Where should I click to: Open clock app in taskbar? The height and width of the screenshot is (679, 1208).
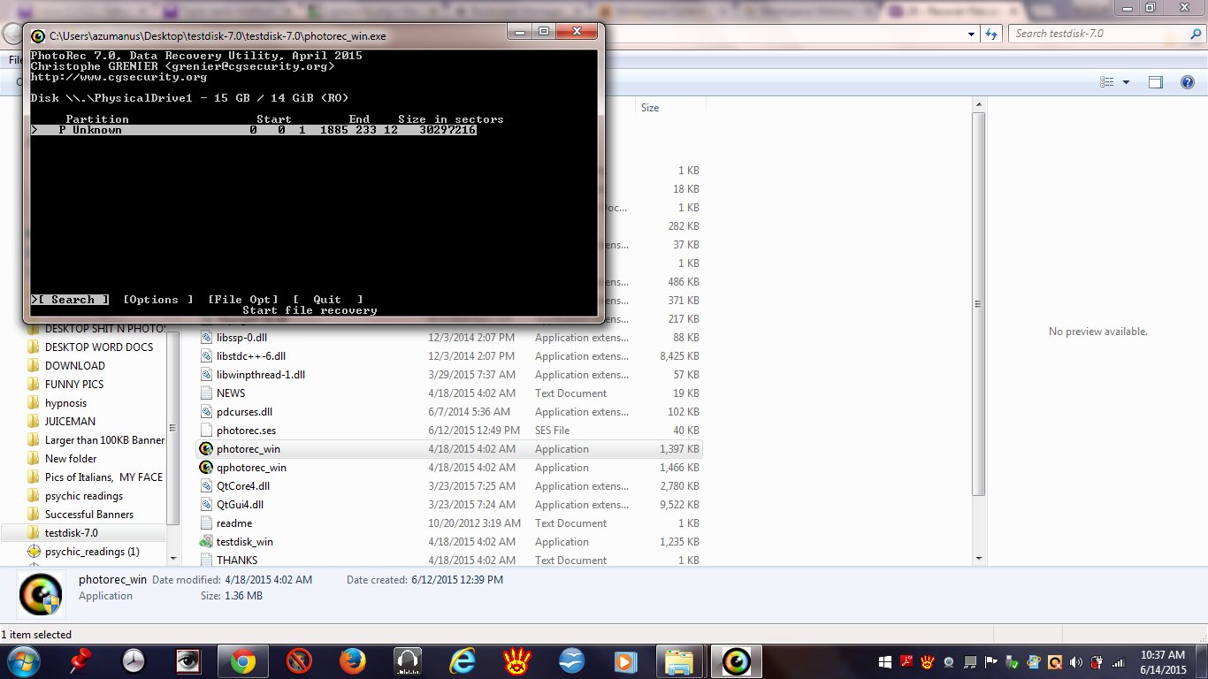[134, 660]
